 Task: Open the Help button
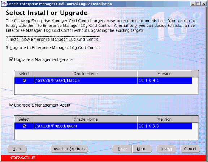[17, 149]
